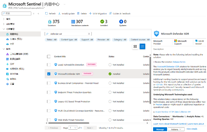Open the Content type : All filter
This screenshot has height=132, width=207.
tap(69, 40)
